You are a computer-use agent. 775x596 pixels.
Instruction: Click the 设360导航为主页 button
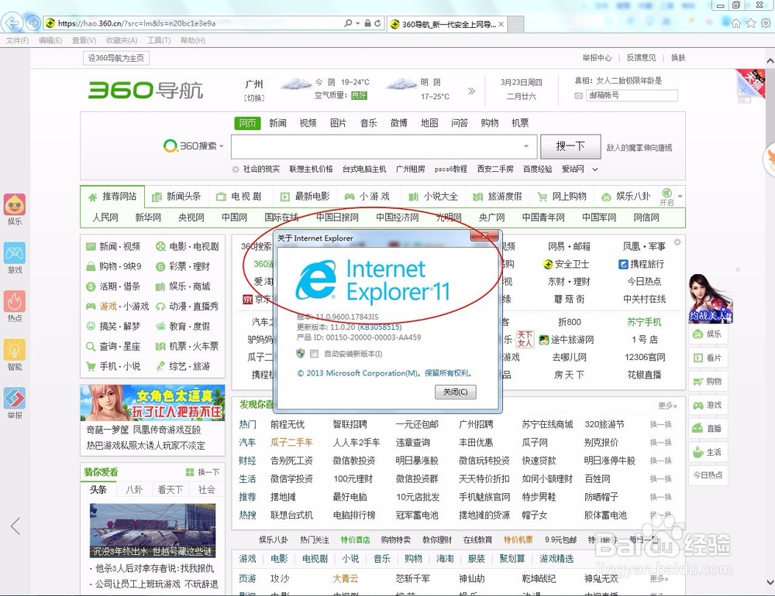pos(116,58)
